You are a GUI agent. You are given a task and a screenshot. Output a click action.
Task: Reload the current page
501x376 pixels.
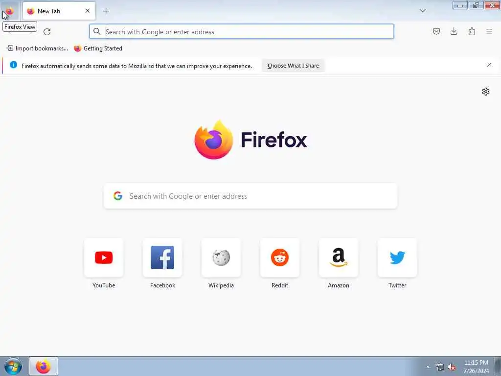pyautogui.click(x=47, y=32)
